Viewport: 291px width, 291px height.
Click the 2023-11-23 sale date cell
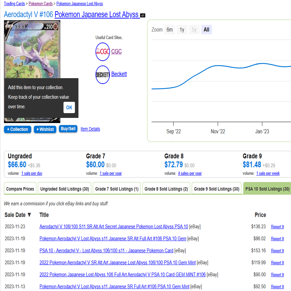(x=15, y=227)
